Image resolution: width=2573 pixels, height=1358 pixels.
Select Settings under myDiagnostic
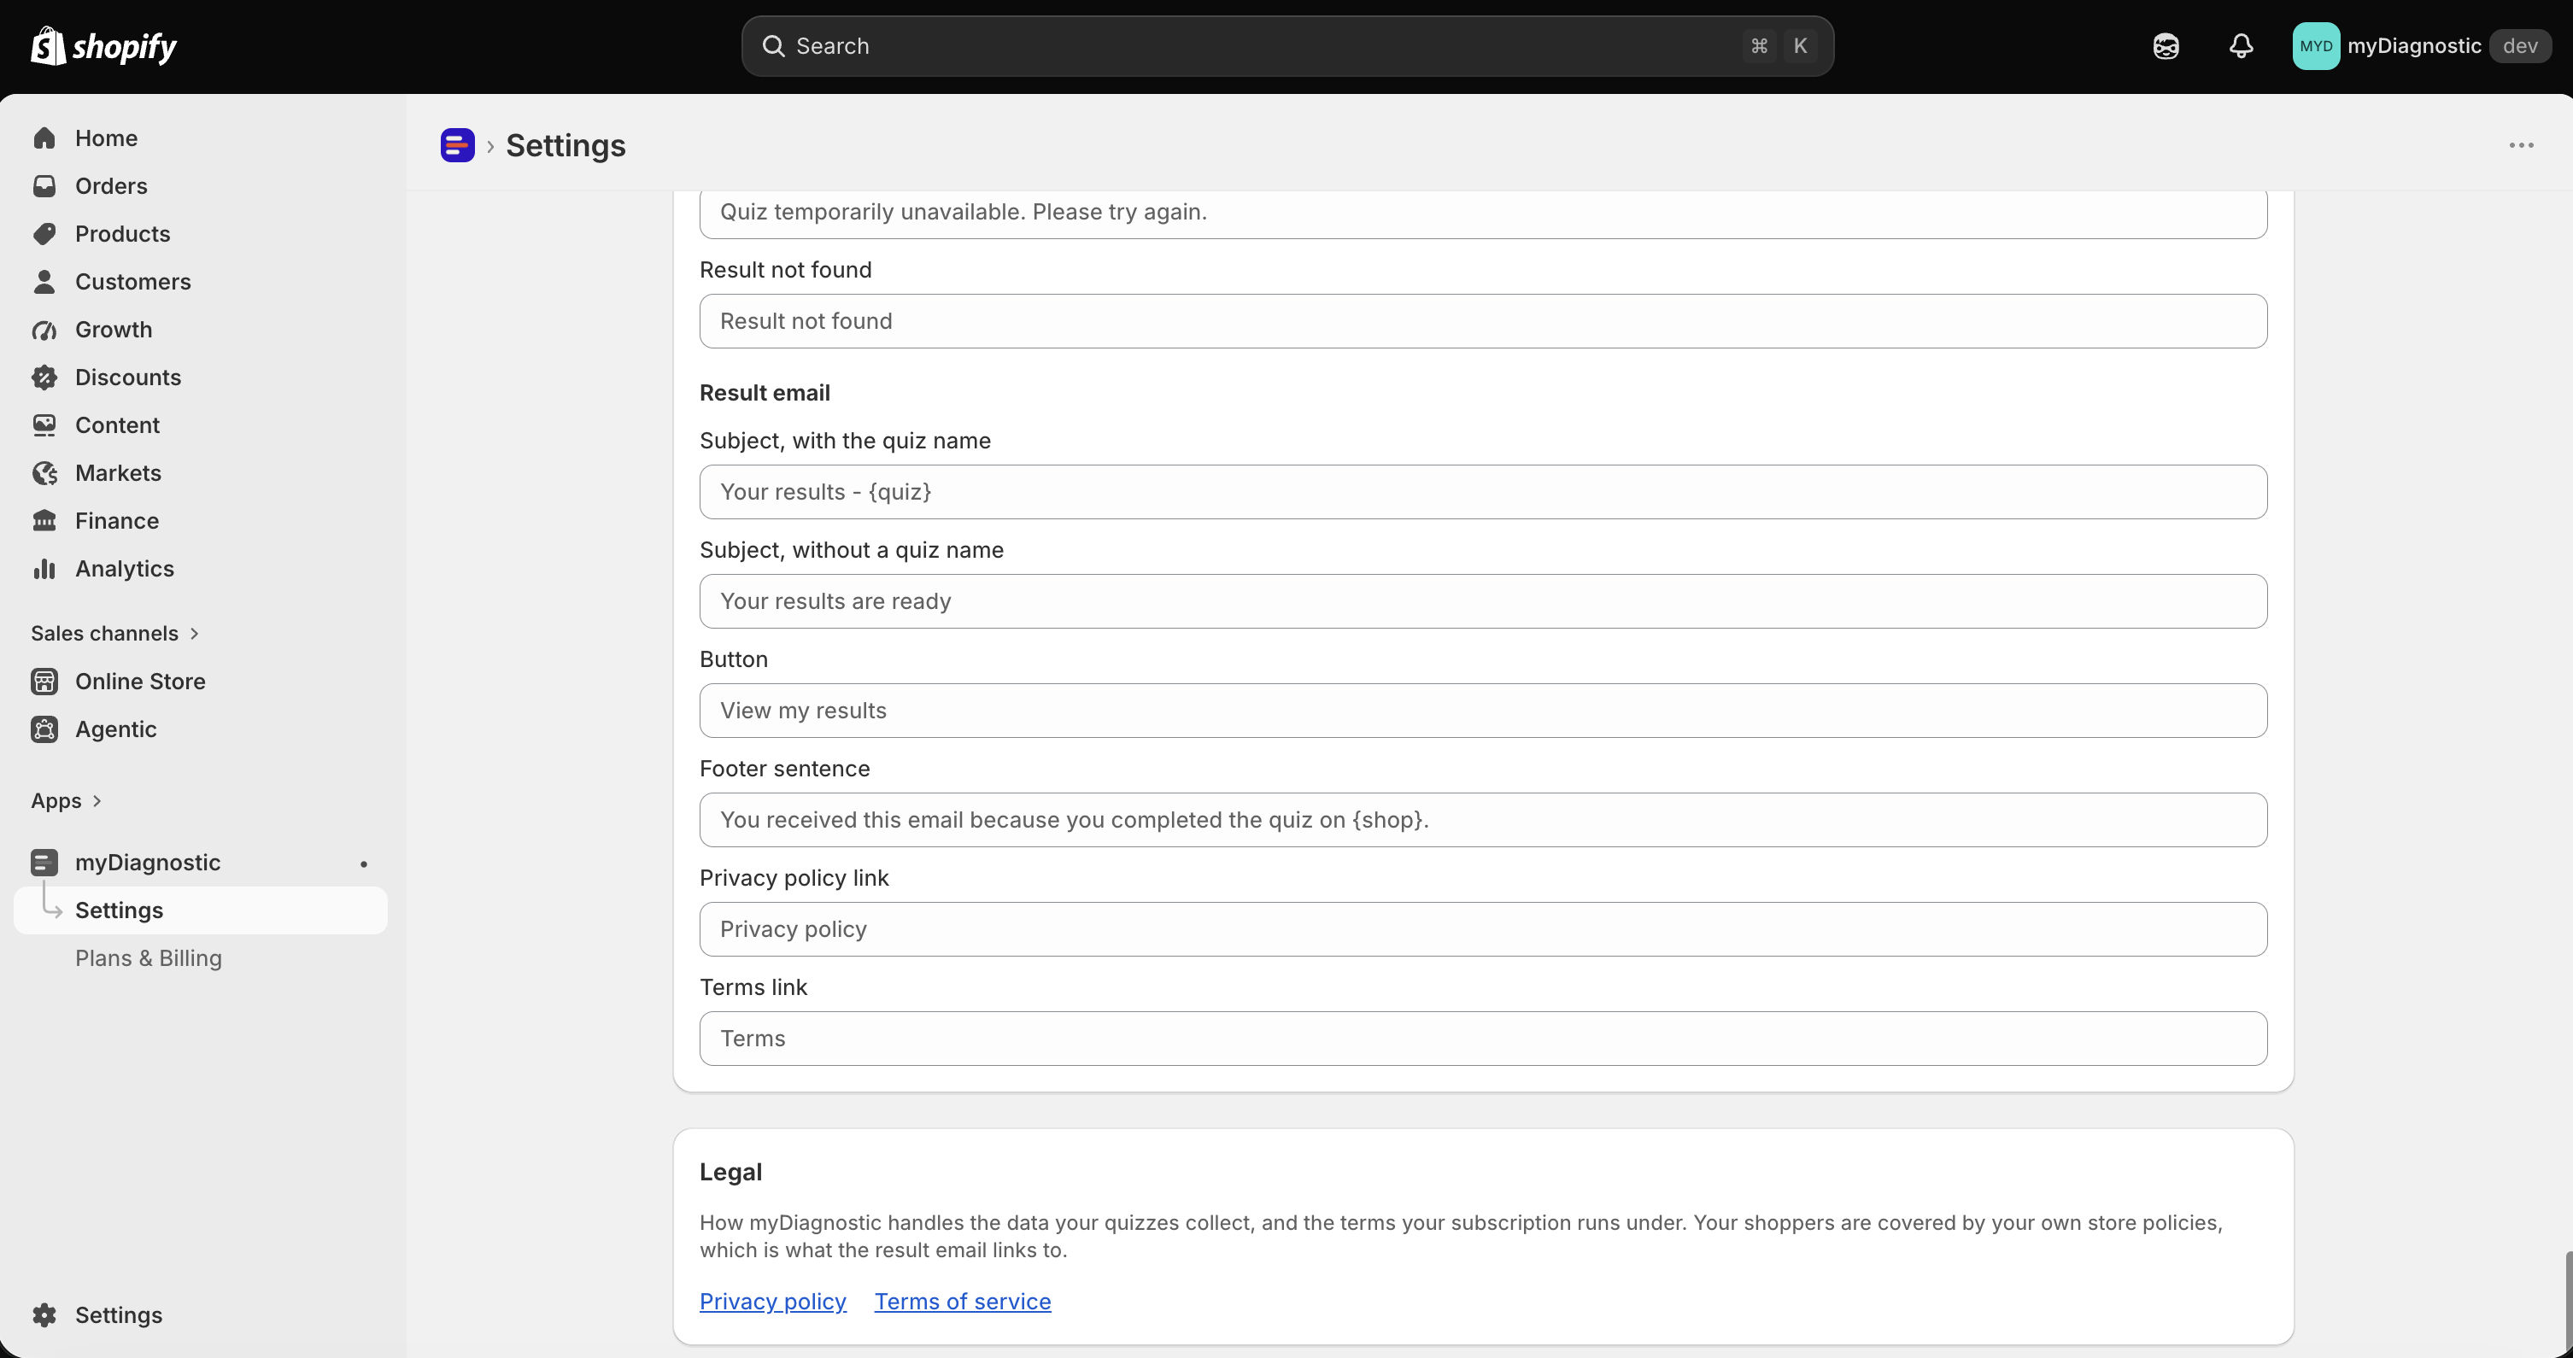(x=200, y=910)
